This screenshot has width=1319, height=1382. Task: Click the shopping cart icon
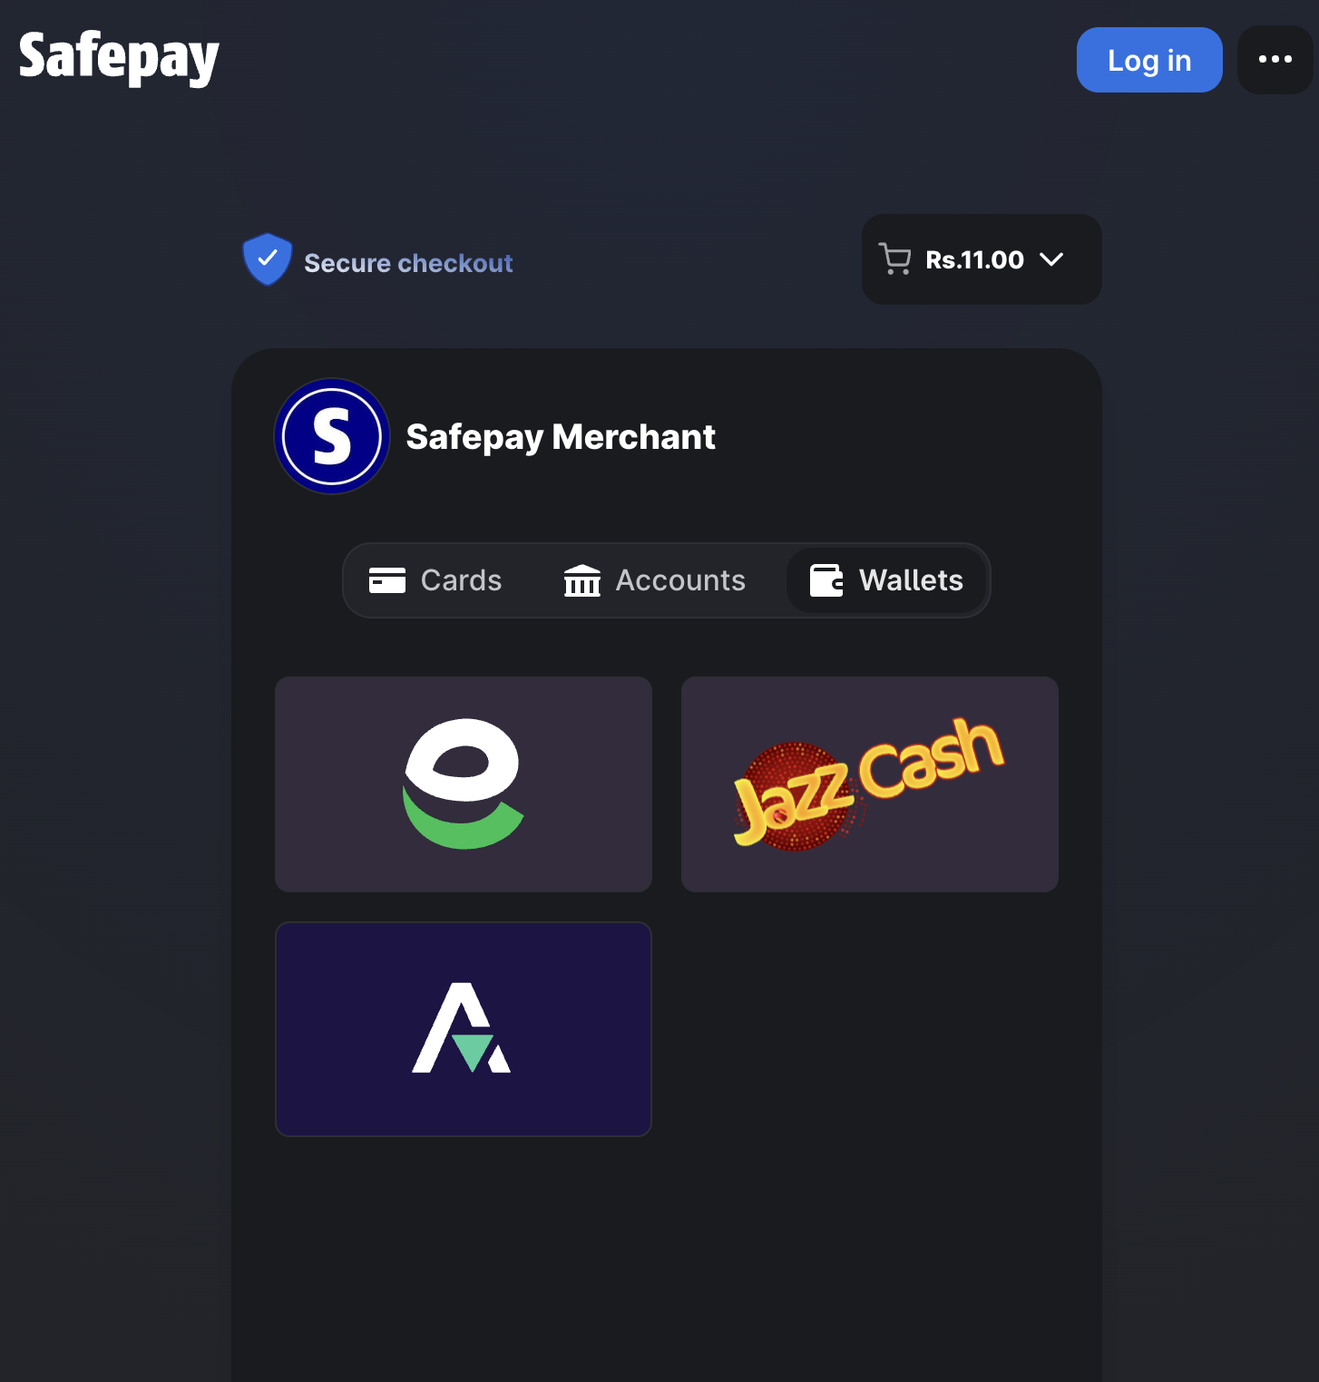894,259
